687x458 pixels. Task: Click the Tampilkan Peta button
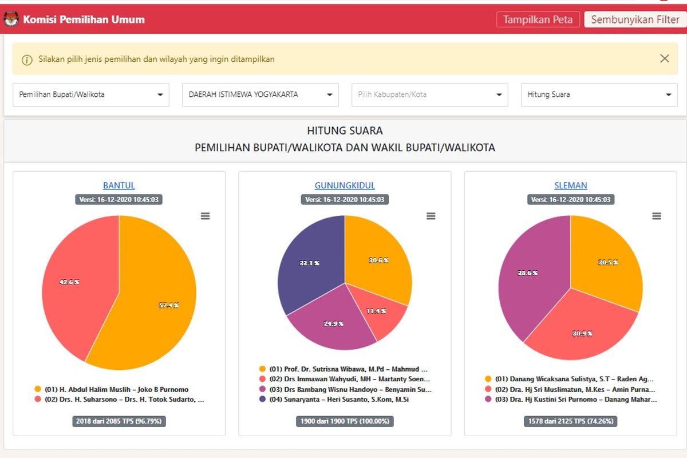pos(538,19)
